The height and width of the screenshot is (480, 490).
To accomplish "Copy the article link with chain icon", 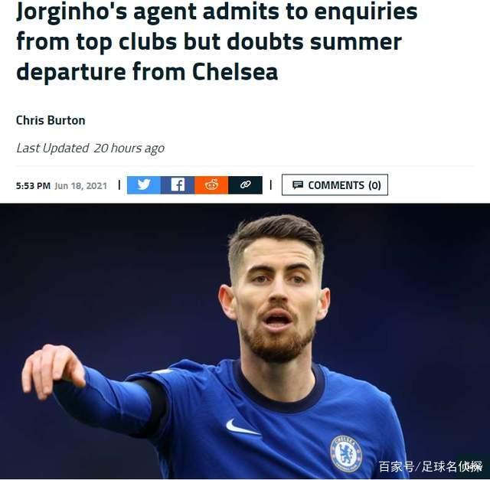I will click(x=245, y=185).
